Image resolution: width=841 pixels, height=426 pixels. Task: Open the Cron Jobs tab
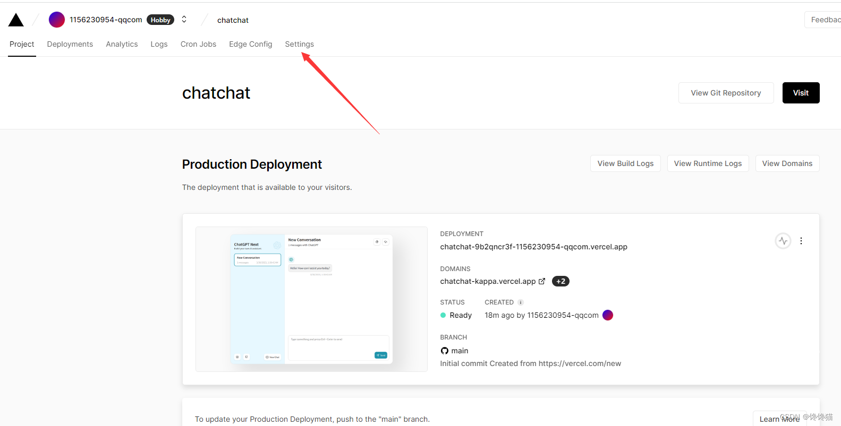pos(198,44)
